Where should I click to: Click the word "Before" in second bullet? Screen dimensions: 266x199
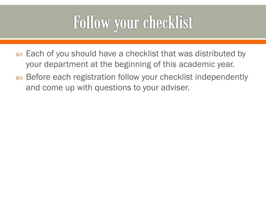click(38, 77)
